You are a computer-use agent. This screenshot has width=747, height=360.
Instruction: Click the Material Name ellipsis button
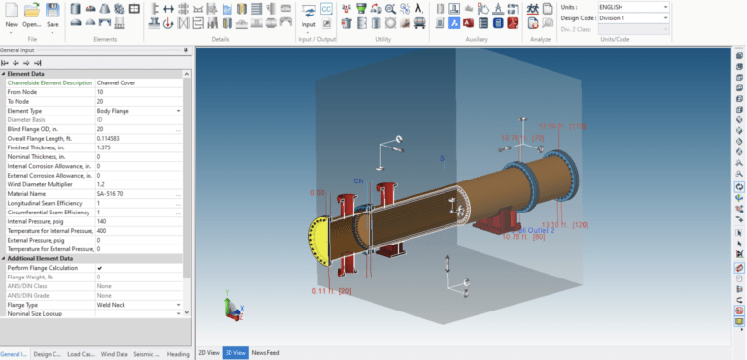click(x=178, y=194)
